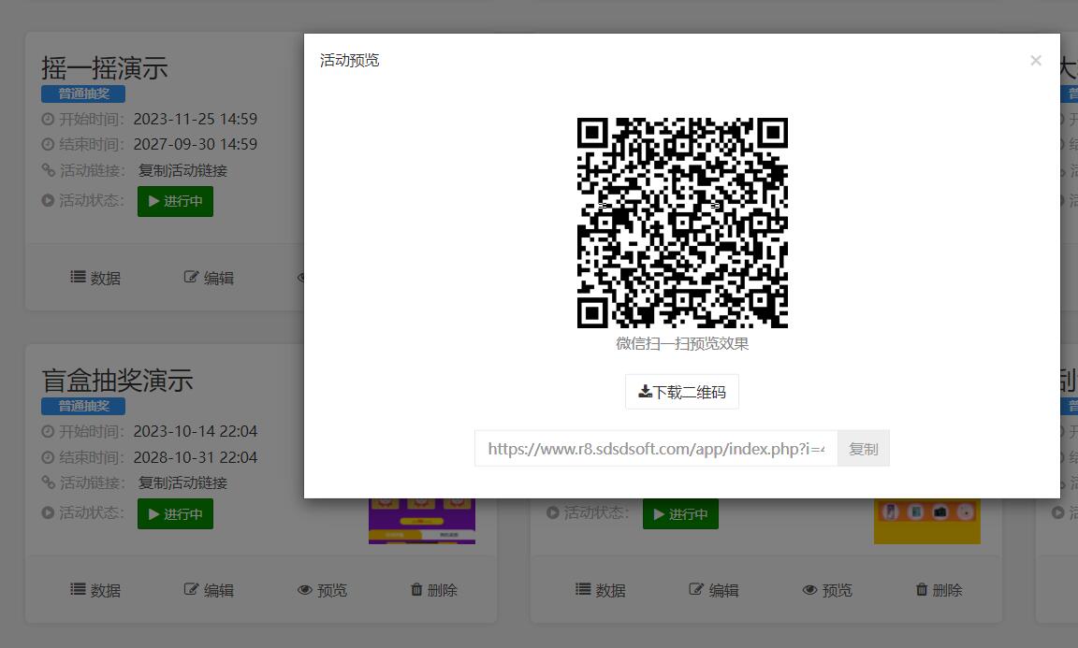The image size is (1078, 648).
Task: Select the start time 2023-11-25 14:59
Action: coord(196,119)
